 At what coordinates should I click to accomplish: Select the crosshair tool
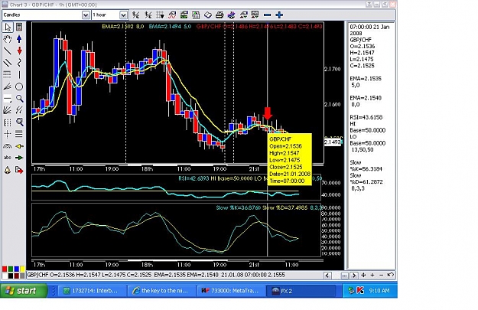pos(8,134)
